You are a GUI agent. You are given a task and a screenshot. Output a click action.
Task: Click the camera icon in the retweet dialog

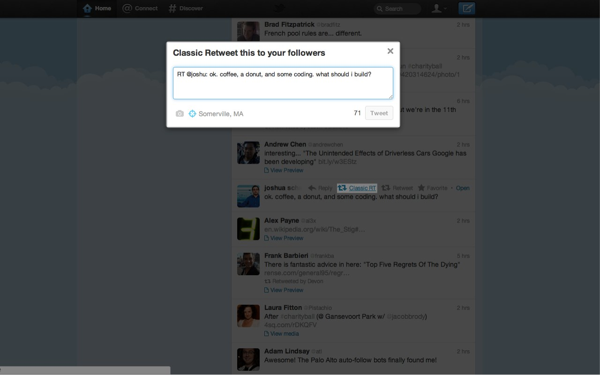[x=180, y=113]
